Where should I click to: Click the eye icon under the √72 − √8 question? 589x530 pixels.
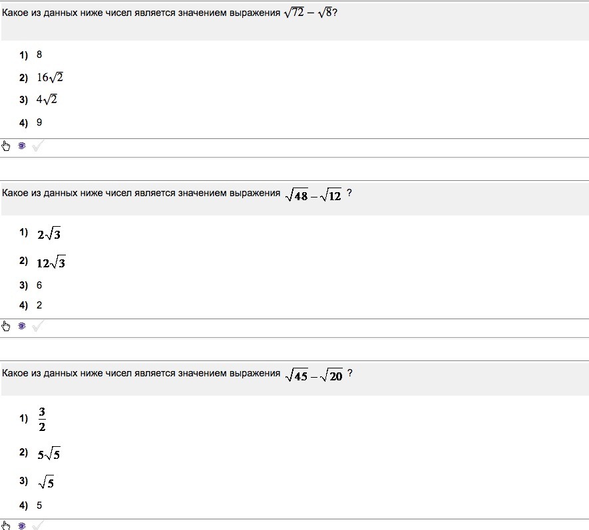click(22, 146)
